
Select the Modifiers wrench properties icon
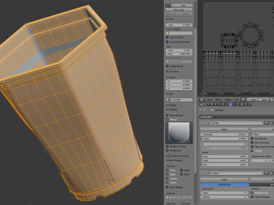pyautogui.click(x=231, y=104)
